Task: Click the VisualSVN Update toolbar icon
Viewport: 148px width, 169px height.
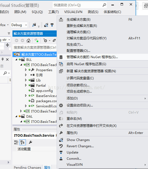Action: click(x=52, y=25)
